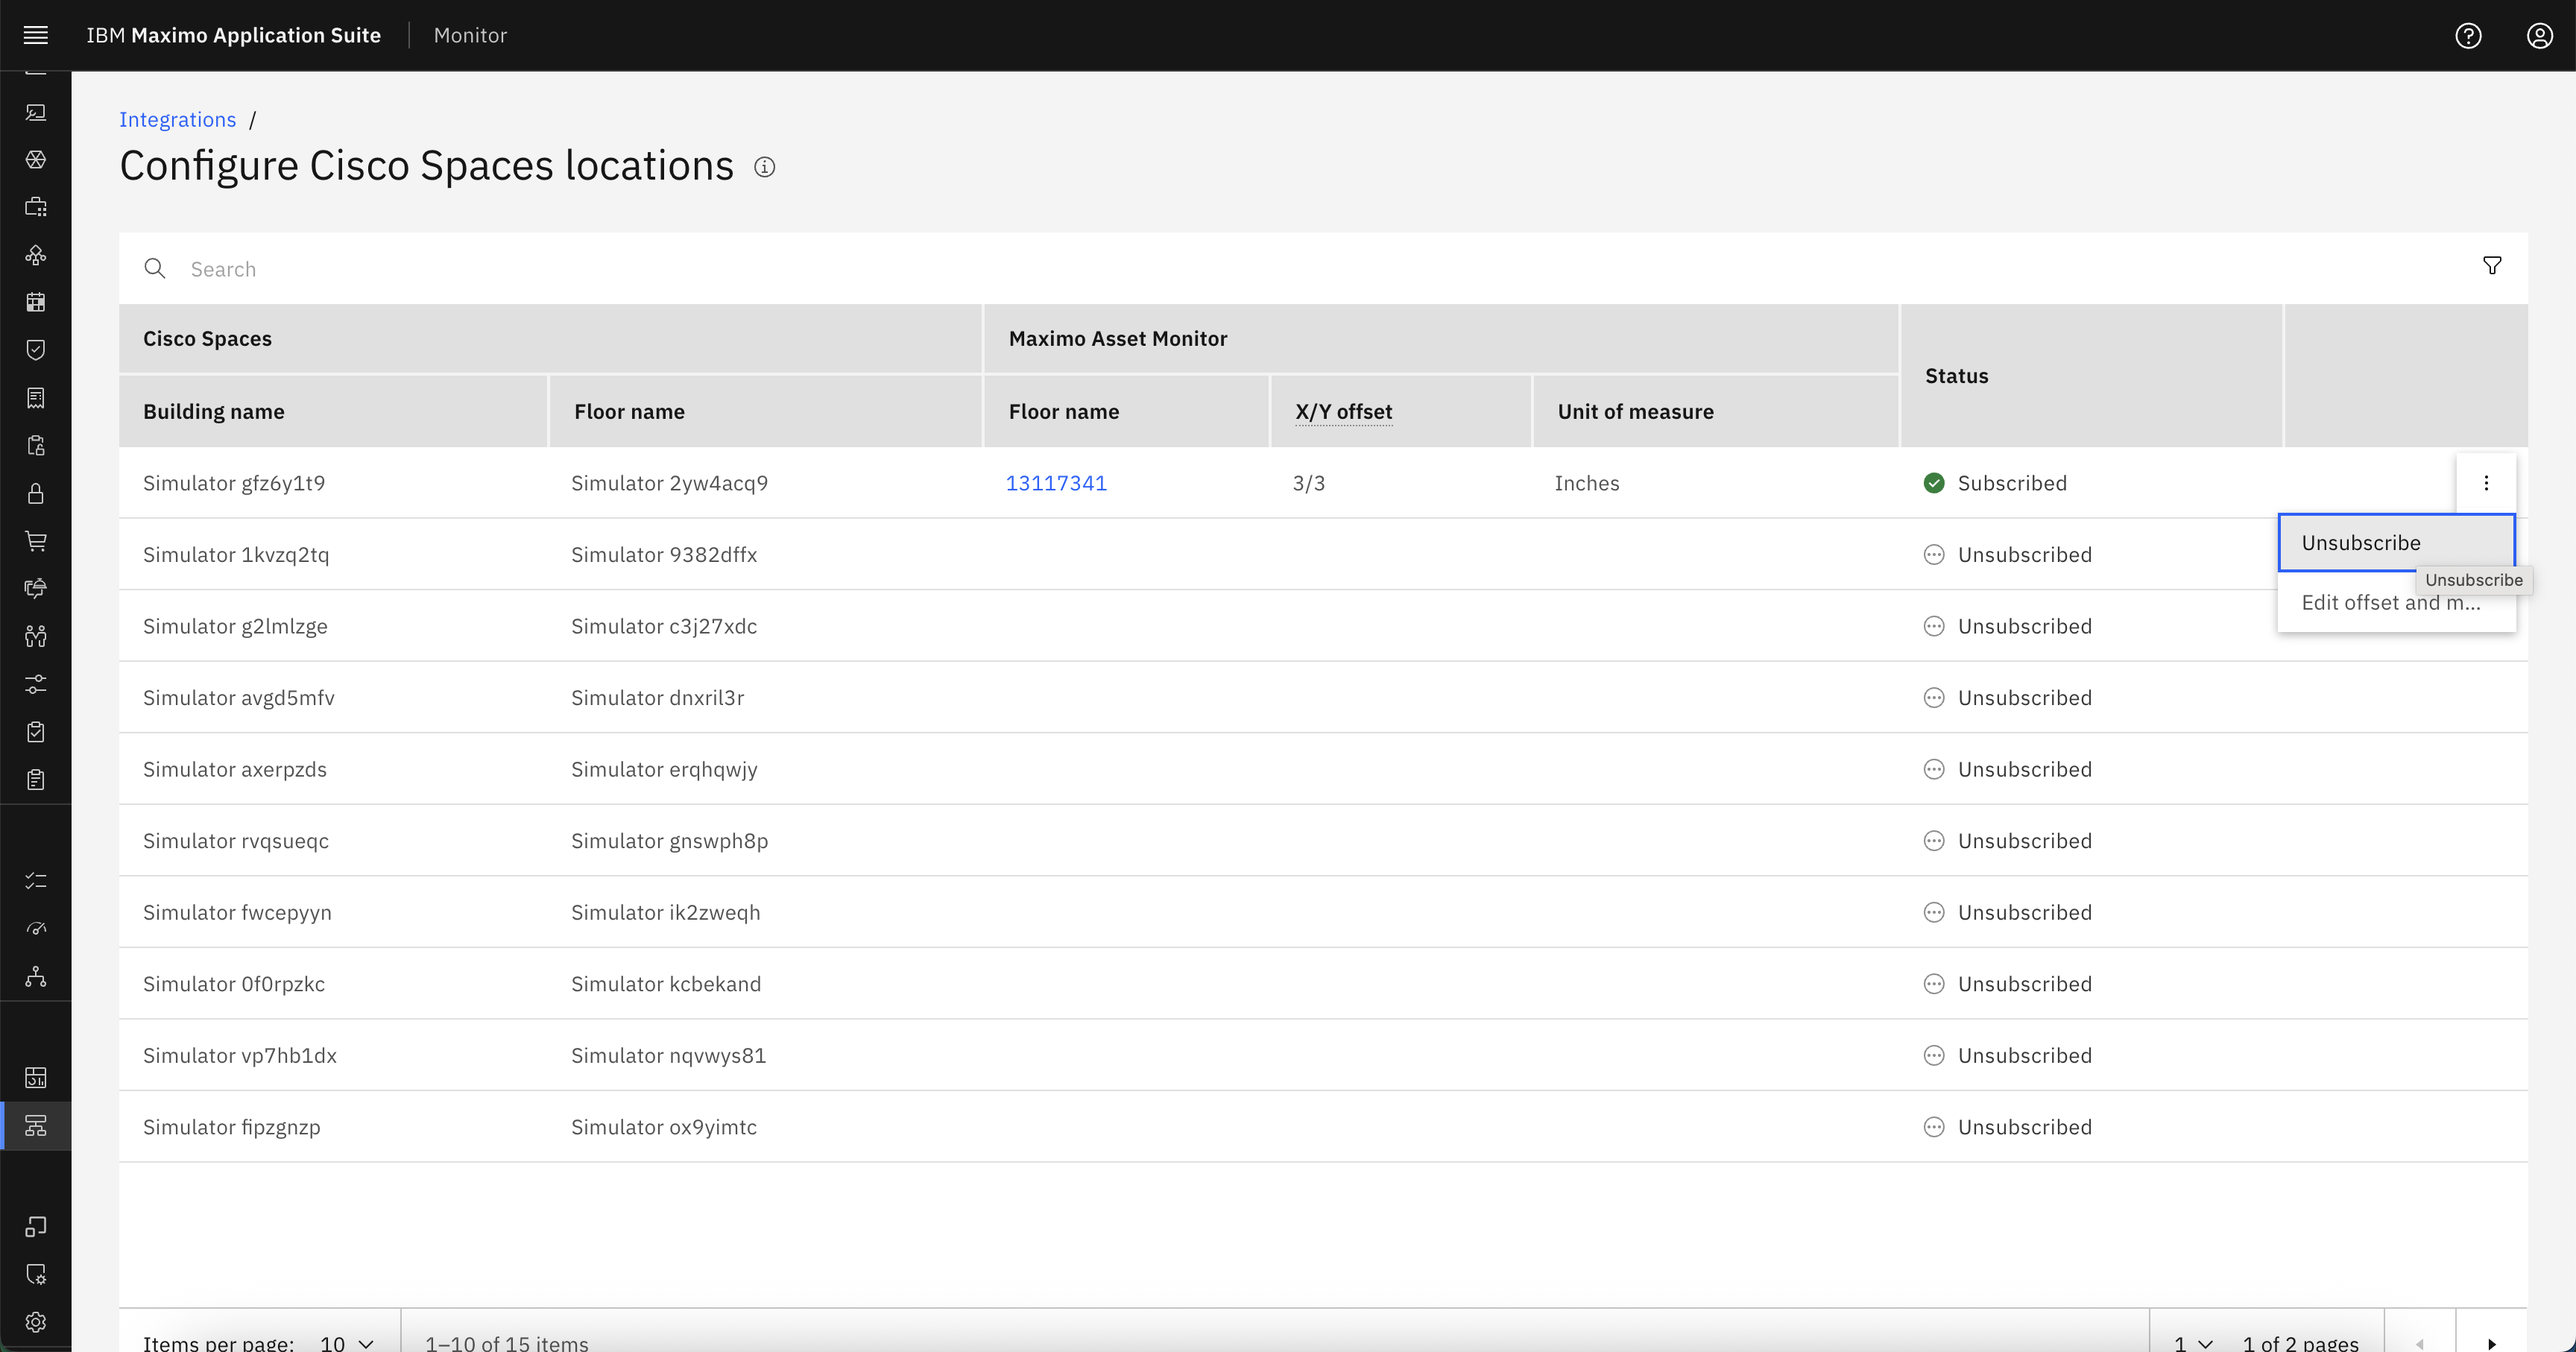Open the help icon in header
This screenshot has height=1352, width=2576.
coord(2468,35)
